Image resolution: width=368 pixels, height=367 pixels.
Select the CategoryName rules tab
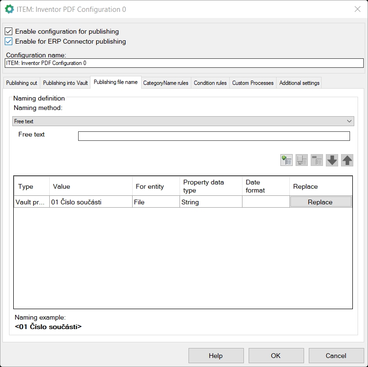[166, 83]
